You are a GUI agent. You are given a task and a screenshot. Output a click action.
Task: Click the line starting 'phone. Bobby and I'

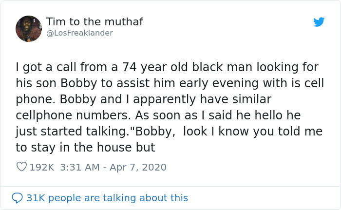click(144, 99)
